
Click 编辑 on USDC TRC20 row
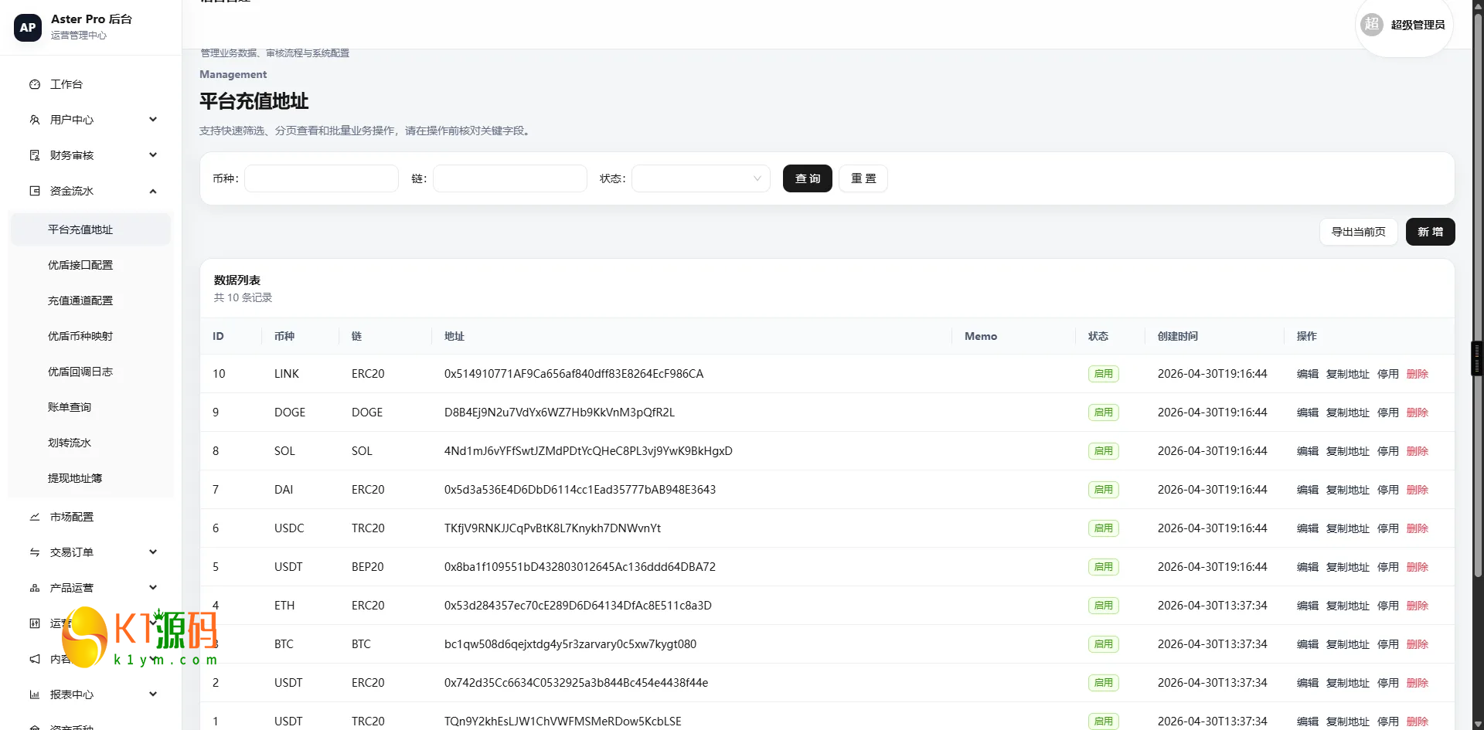(x=1308, y=528)
